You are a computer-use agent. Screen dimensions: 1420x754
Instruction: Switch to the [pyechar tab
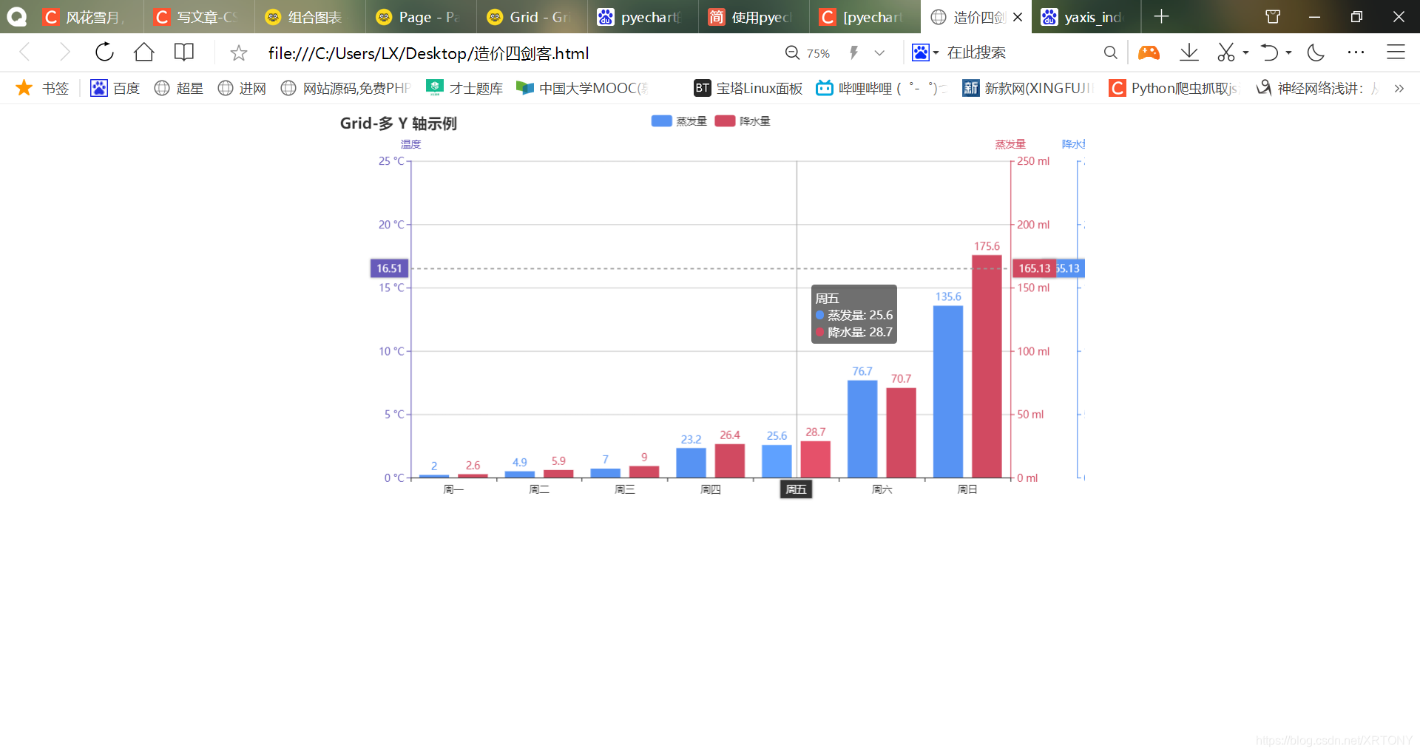coord(866,17)
